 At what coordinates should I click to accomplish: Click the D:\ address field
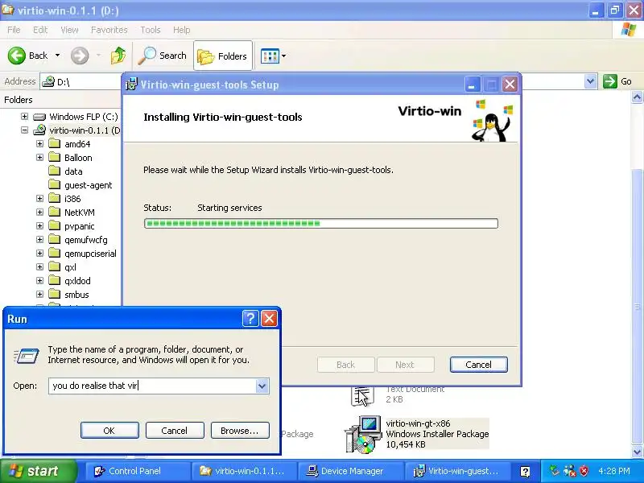click(81, 82)
